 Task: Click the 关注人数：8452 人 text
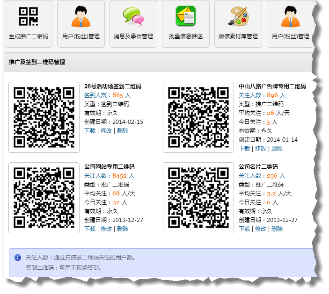[110, 176]
